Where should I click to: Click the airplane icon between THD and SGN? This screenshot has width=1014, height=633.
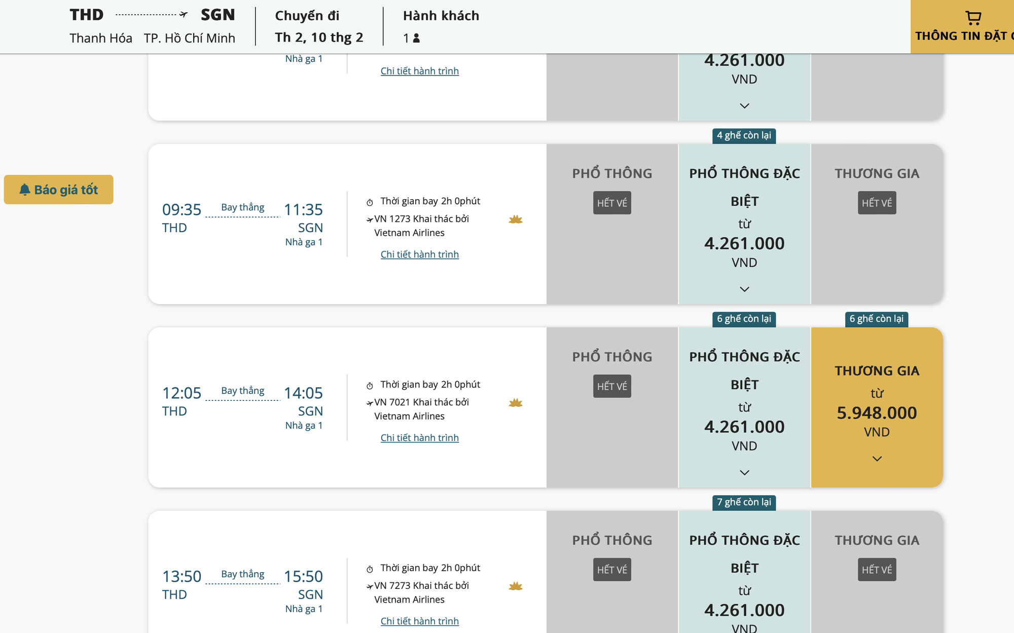click(183, 15)
